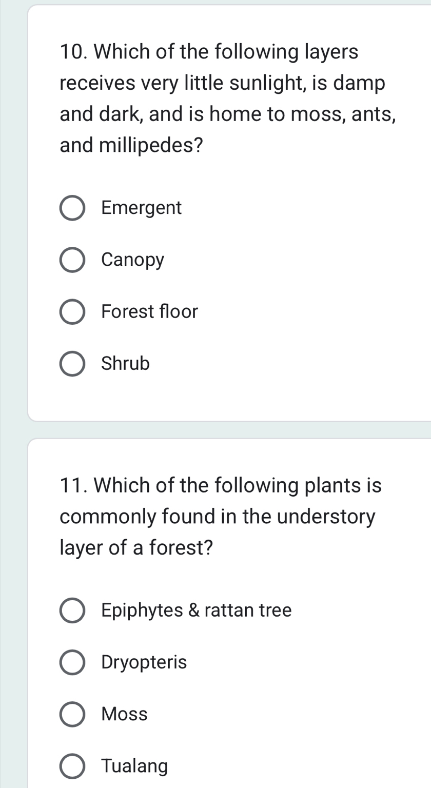431x788 pixels.
Task: Click the Emergent option label text
Action: tap(141, 207)
